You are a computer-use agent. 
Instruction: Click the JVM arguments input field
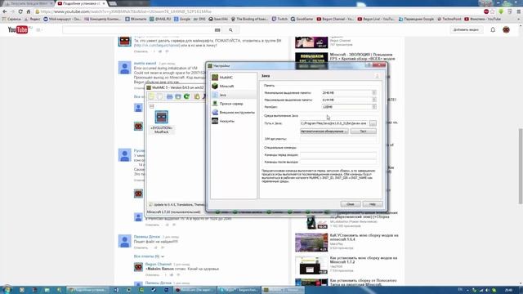click(338, 139)
